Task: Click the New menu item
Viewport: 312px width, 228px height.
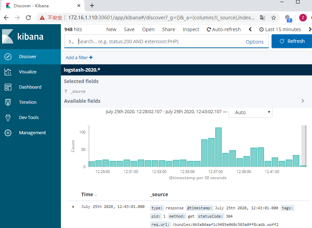Action: coord(111,29)
